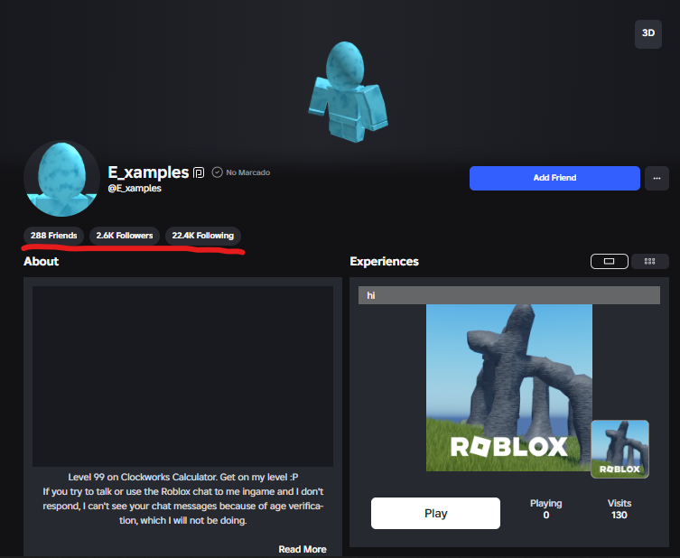Open the 288 Friends list
This screenshot has height=558, width=680.
pos(54,236)
